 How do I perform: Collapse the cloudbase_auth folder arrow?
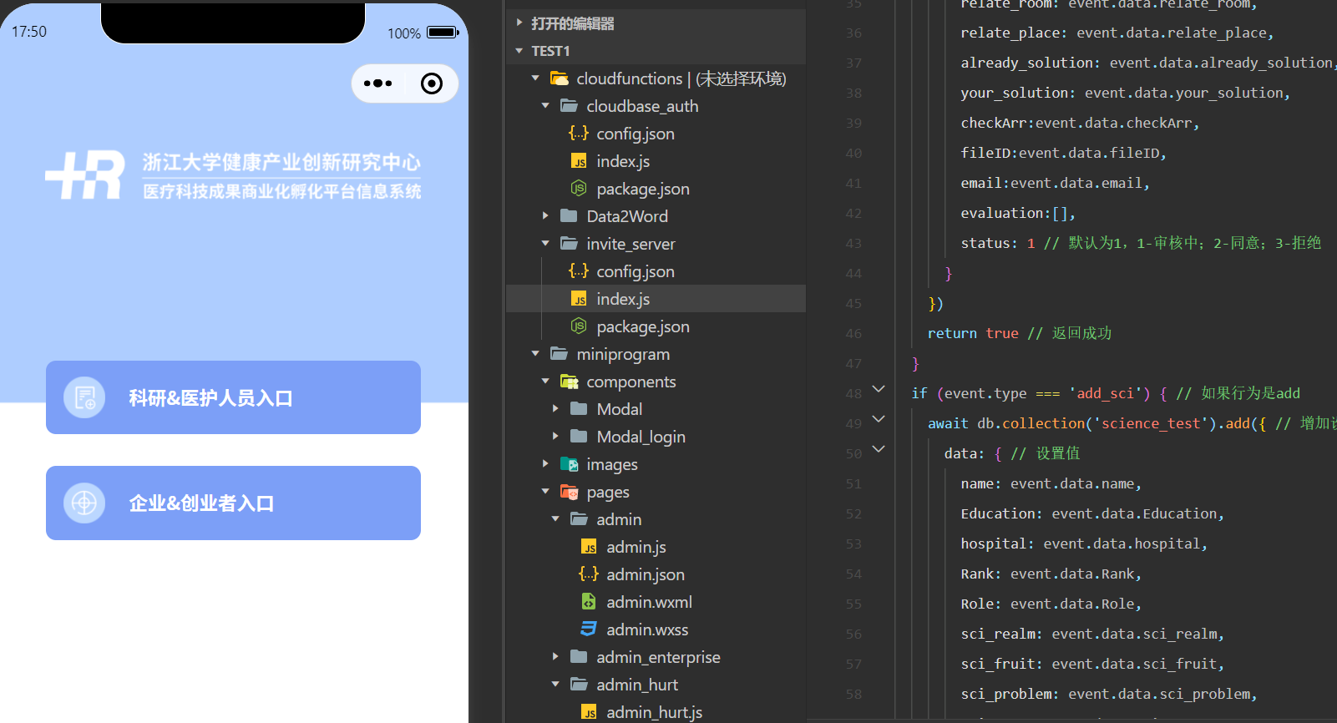click(545, 106)
